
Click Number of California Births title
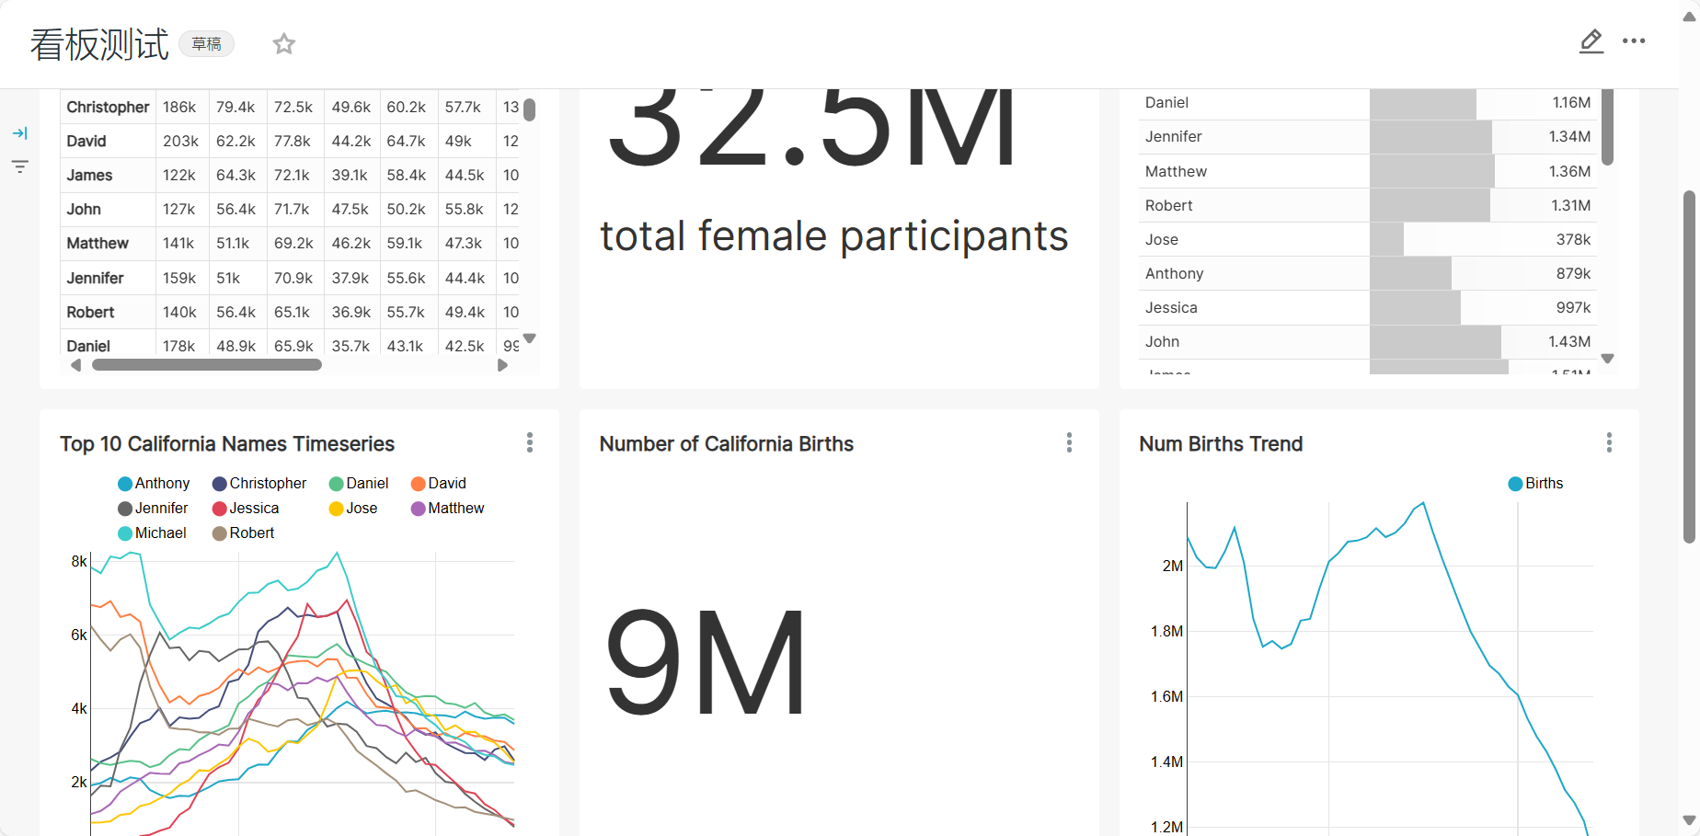[727, 444]
